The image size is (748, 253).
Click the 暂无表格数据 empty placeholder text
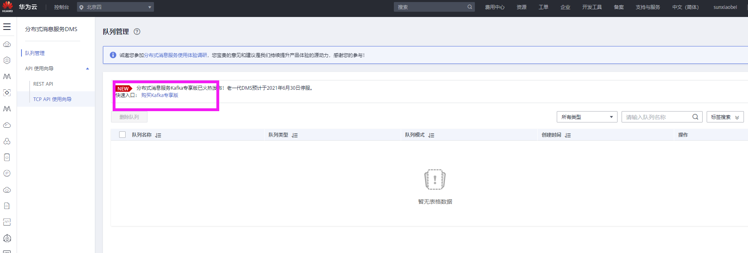click(435, 202)
